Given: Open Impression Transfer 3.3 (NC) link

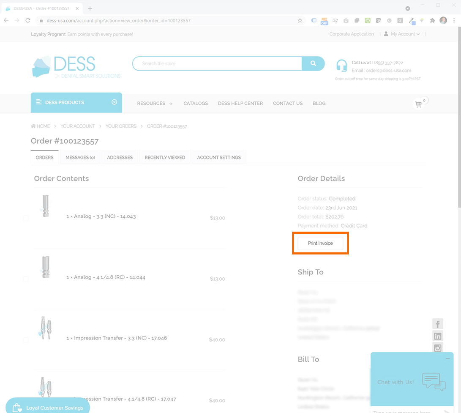Looking at the screenshot, I should pos(117,338).
